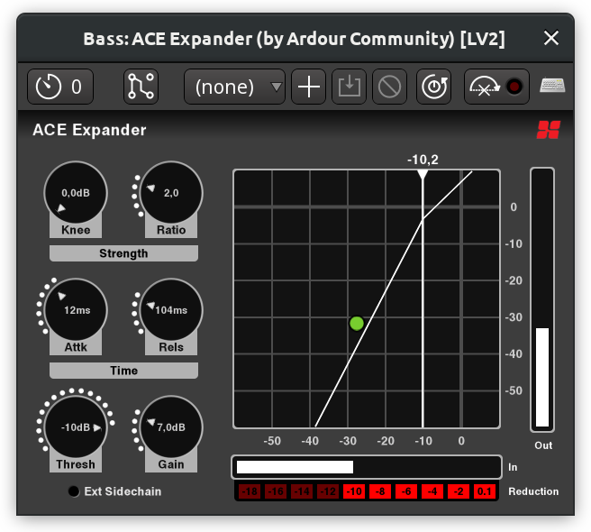
Task: Toggle the automation record indicator button
Action: click(496, 87)
